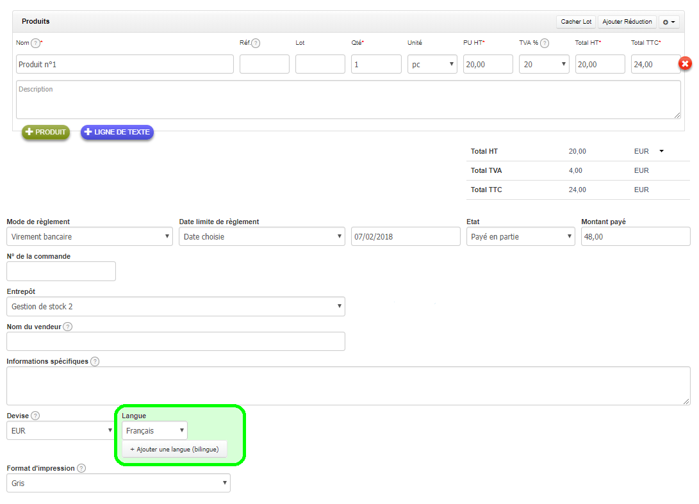699x504 pixels.
Task: Click help icon beside TVA % label
Action: [545, 43]
